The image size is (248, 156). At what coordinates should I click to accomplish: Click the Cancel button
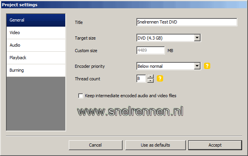96,145
